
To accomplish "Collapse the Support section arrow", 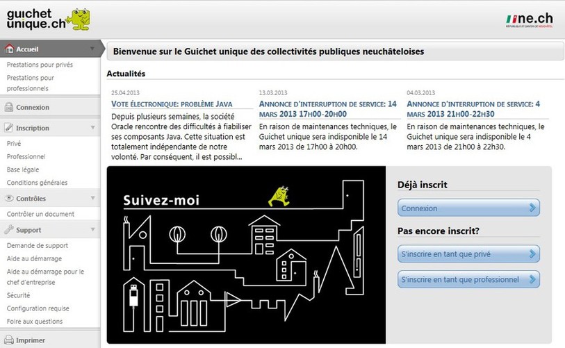I will (x=92, y=229).
